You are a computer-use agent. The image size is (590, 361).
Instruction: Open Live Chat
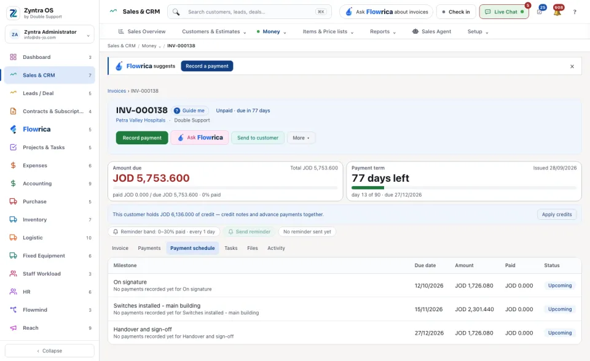pyautogui.click(x=504, y=12)
